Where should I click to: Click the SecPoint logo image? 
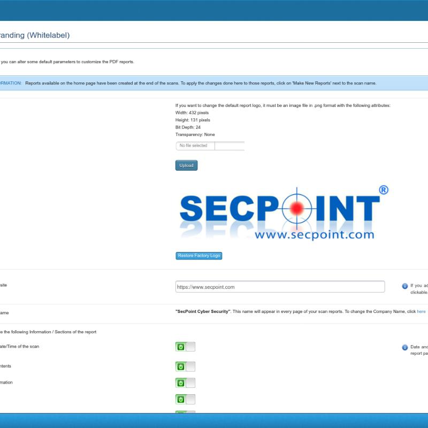(x=284, y=213)
